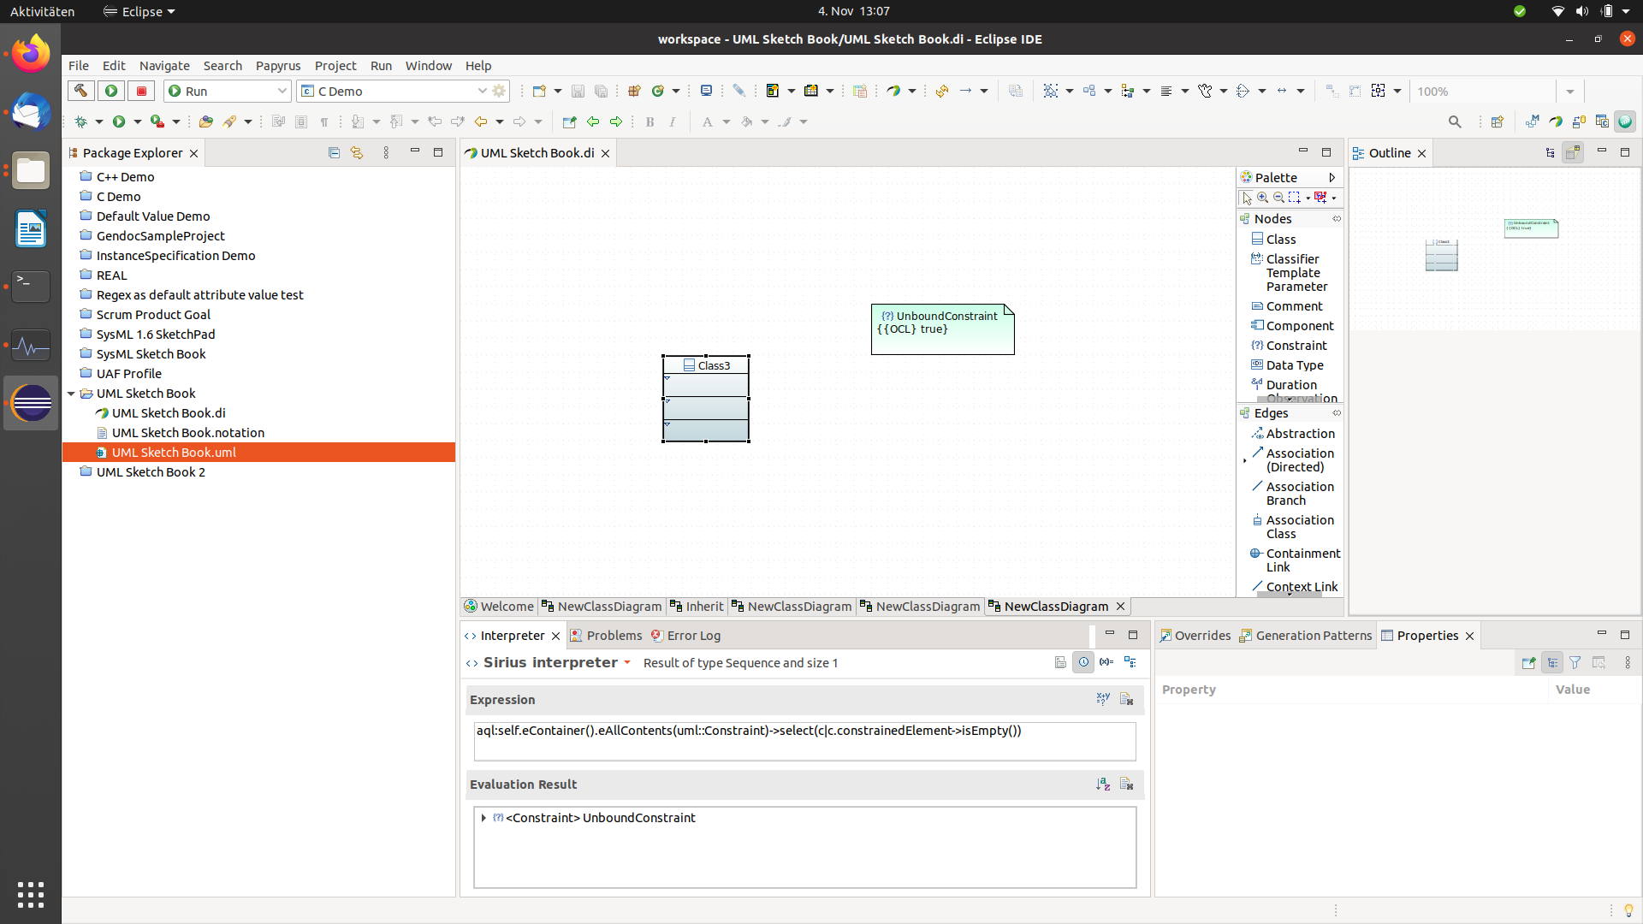Screen dimensions: 1643x924
Task: Pin or collapse the Edges palette drawer
Action: [1337, 413]
